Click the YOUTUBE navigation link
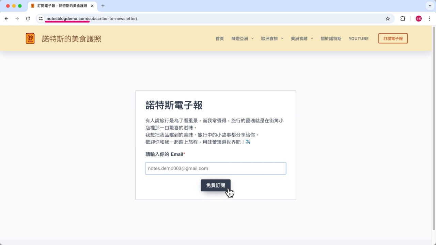The image size is (436, 245). 358,38
